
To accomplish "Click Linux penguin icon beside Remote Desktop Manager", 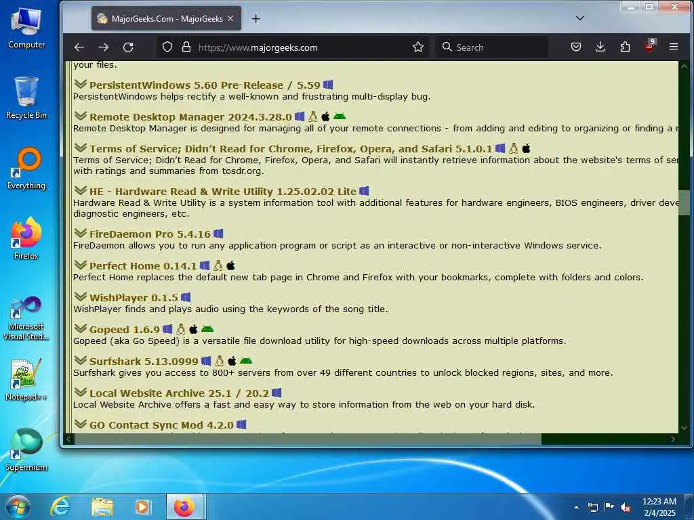I will (312, 116).
